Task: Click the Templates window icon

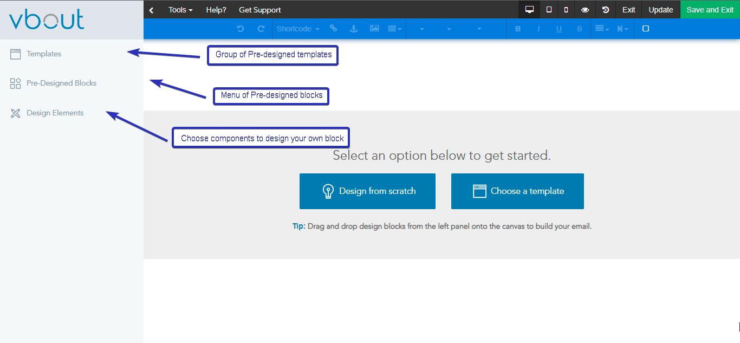Action: (x=15, y=54)
